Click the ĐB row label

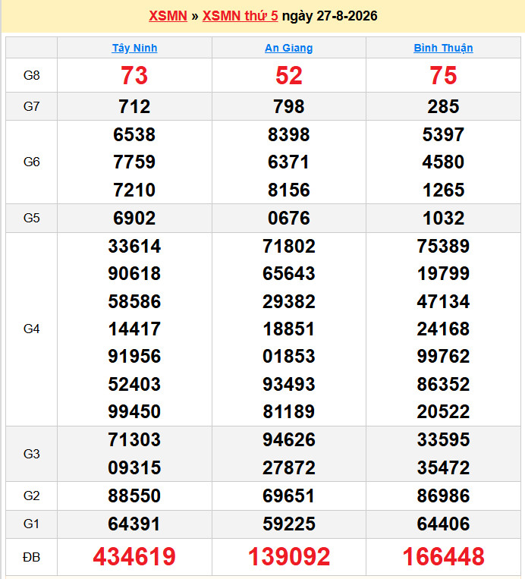pyautogui.click(x=31, y=557)
